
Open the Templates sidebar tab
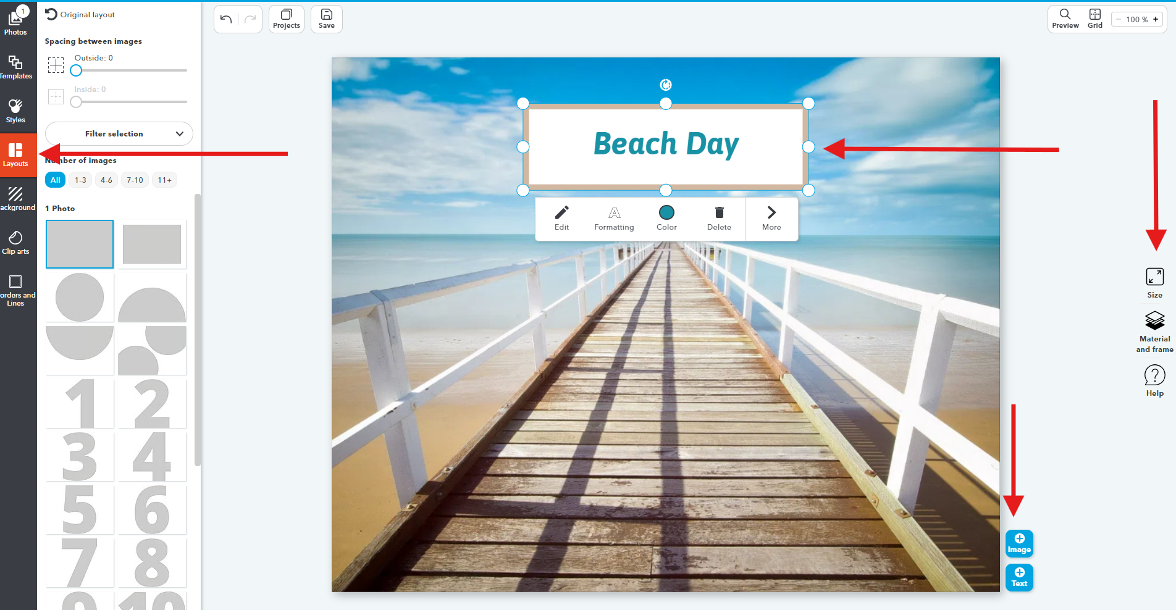[x=15, y=67]
